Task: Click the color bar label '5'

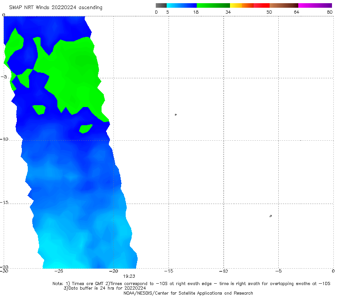Action: click(168, 12)
